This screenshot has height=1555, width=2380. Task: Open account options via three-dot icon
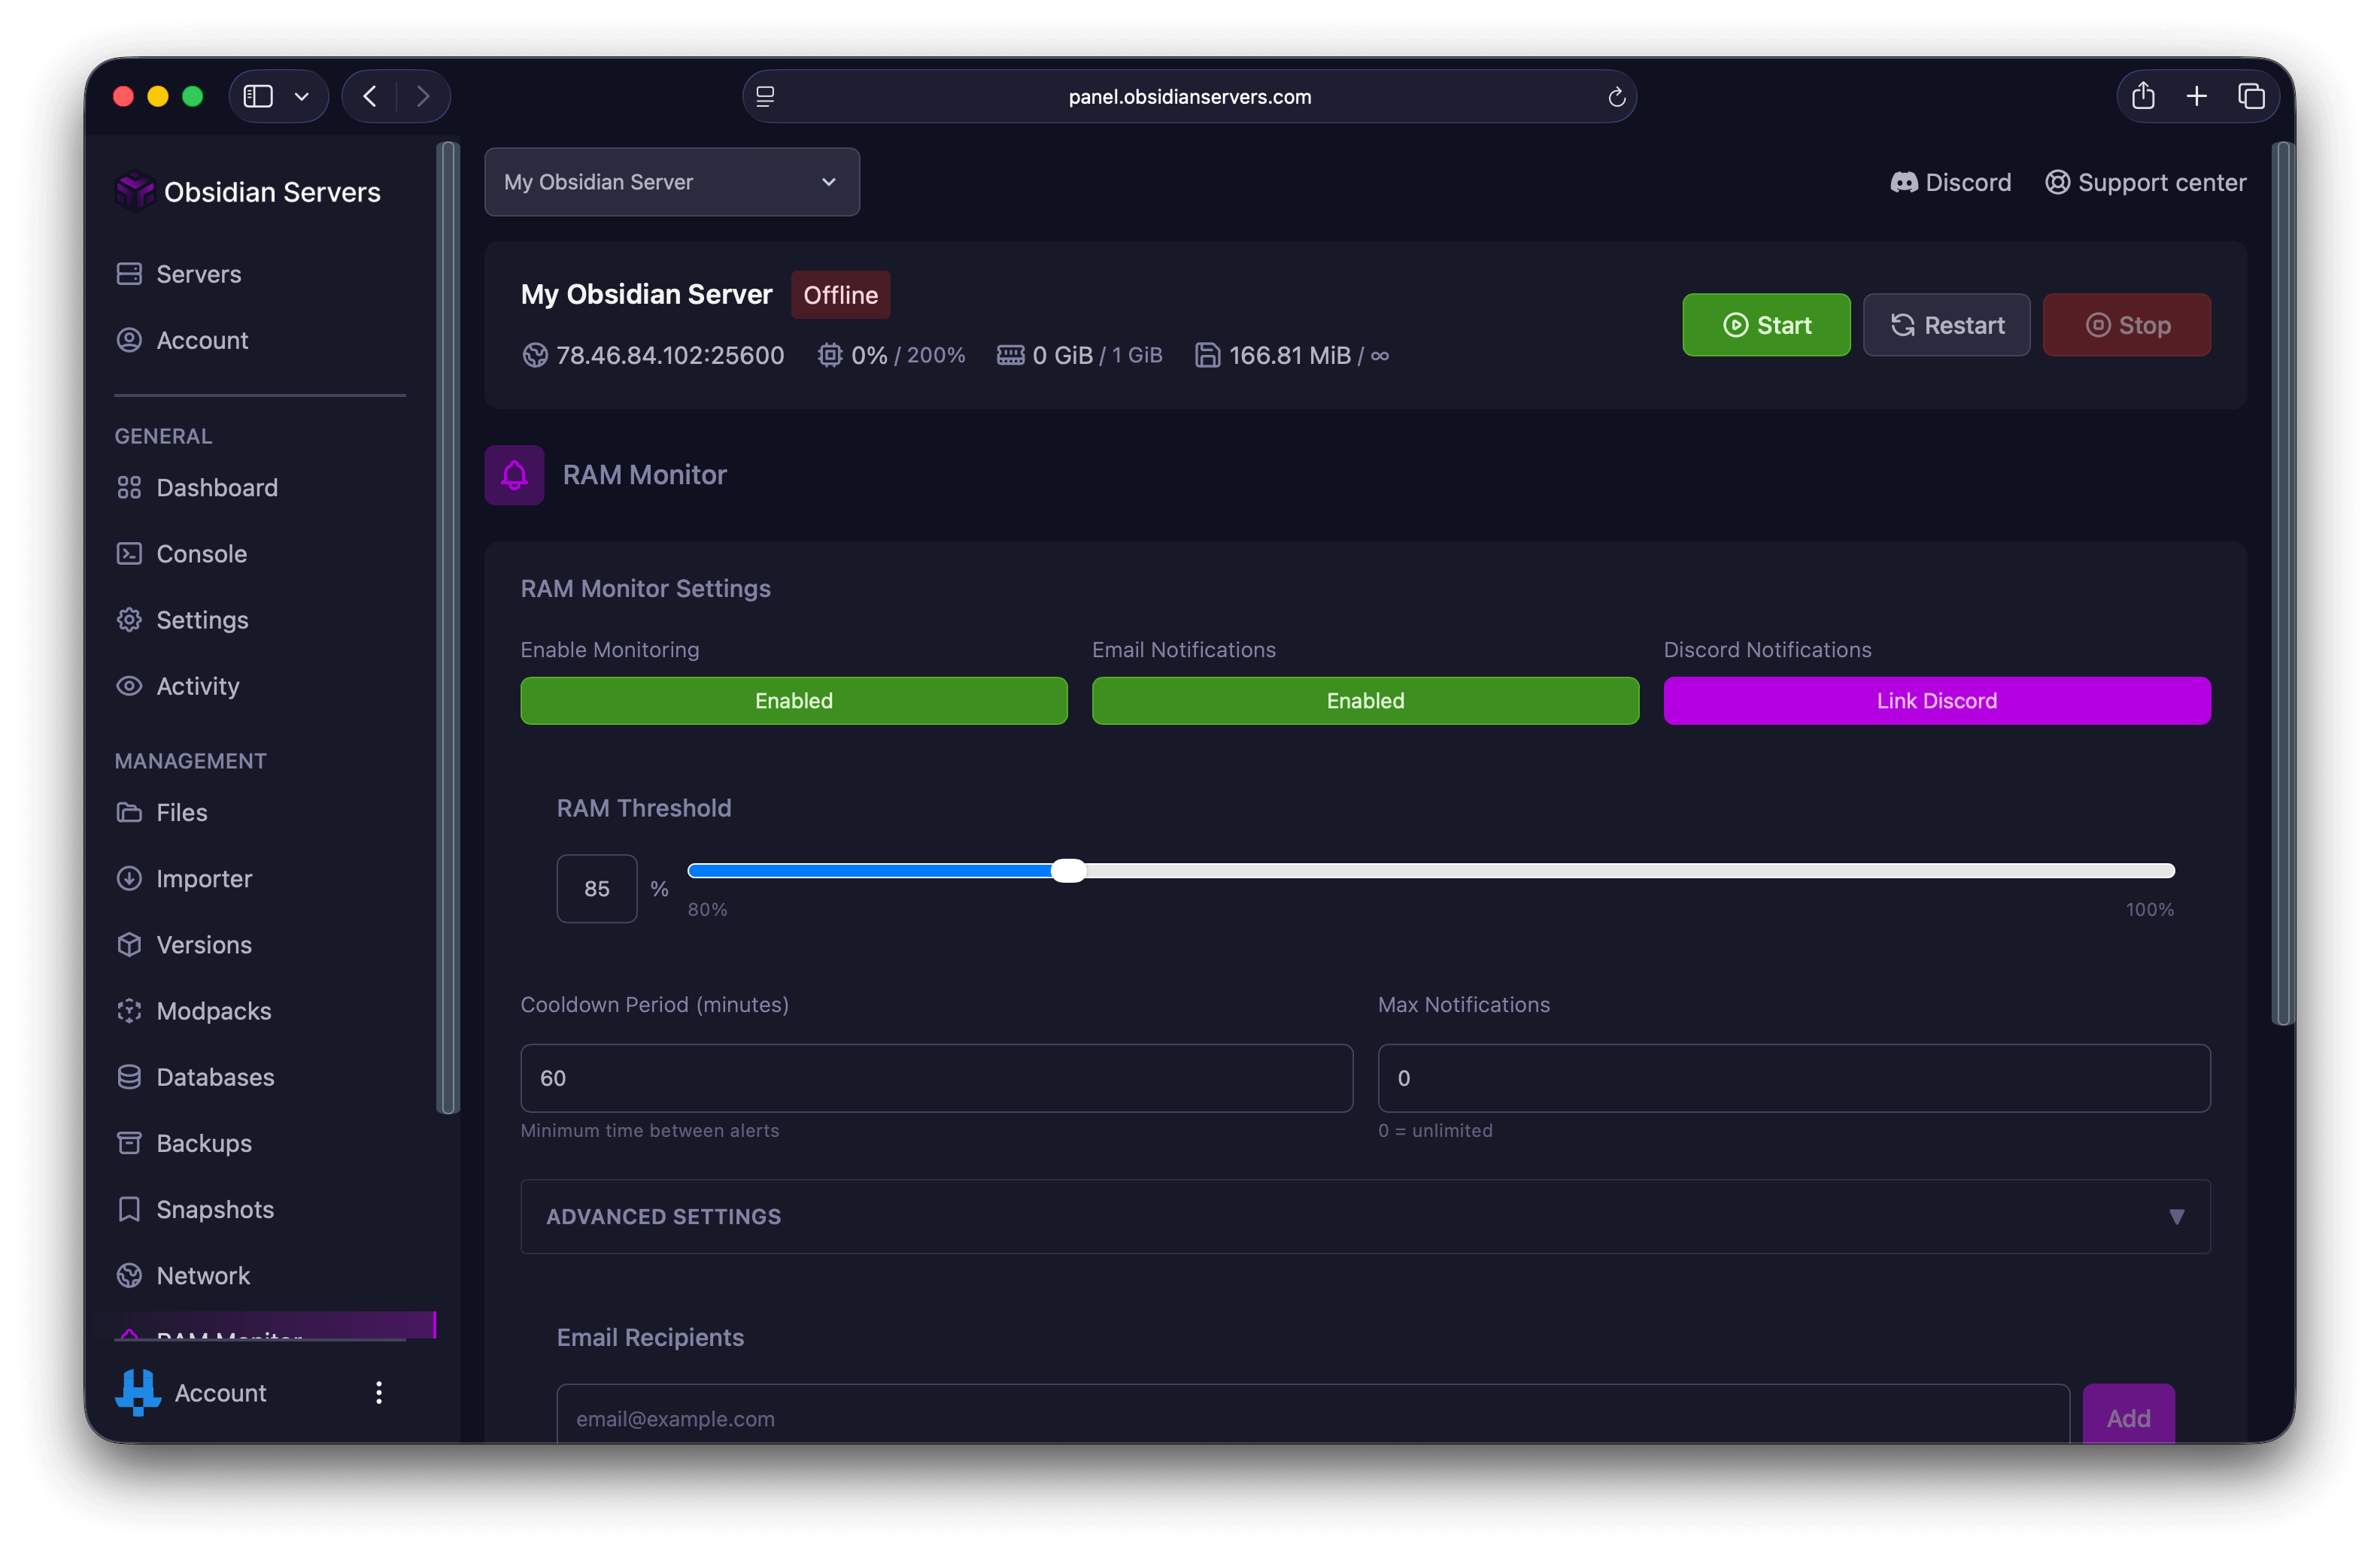pos(379,1392)
